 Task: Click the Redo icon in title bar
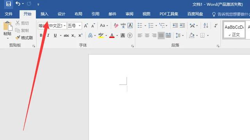click(29, 3)
